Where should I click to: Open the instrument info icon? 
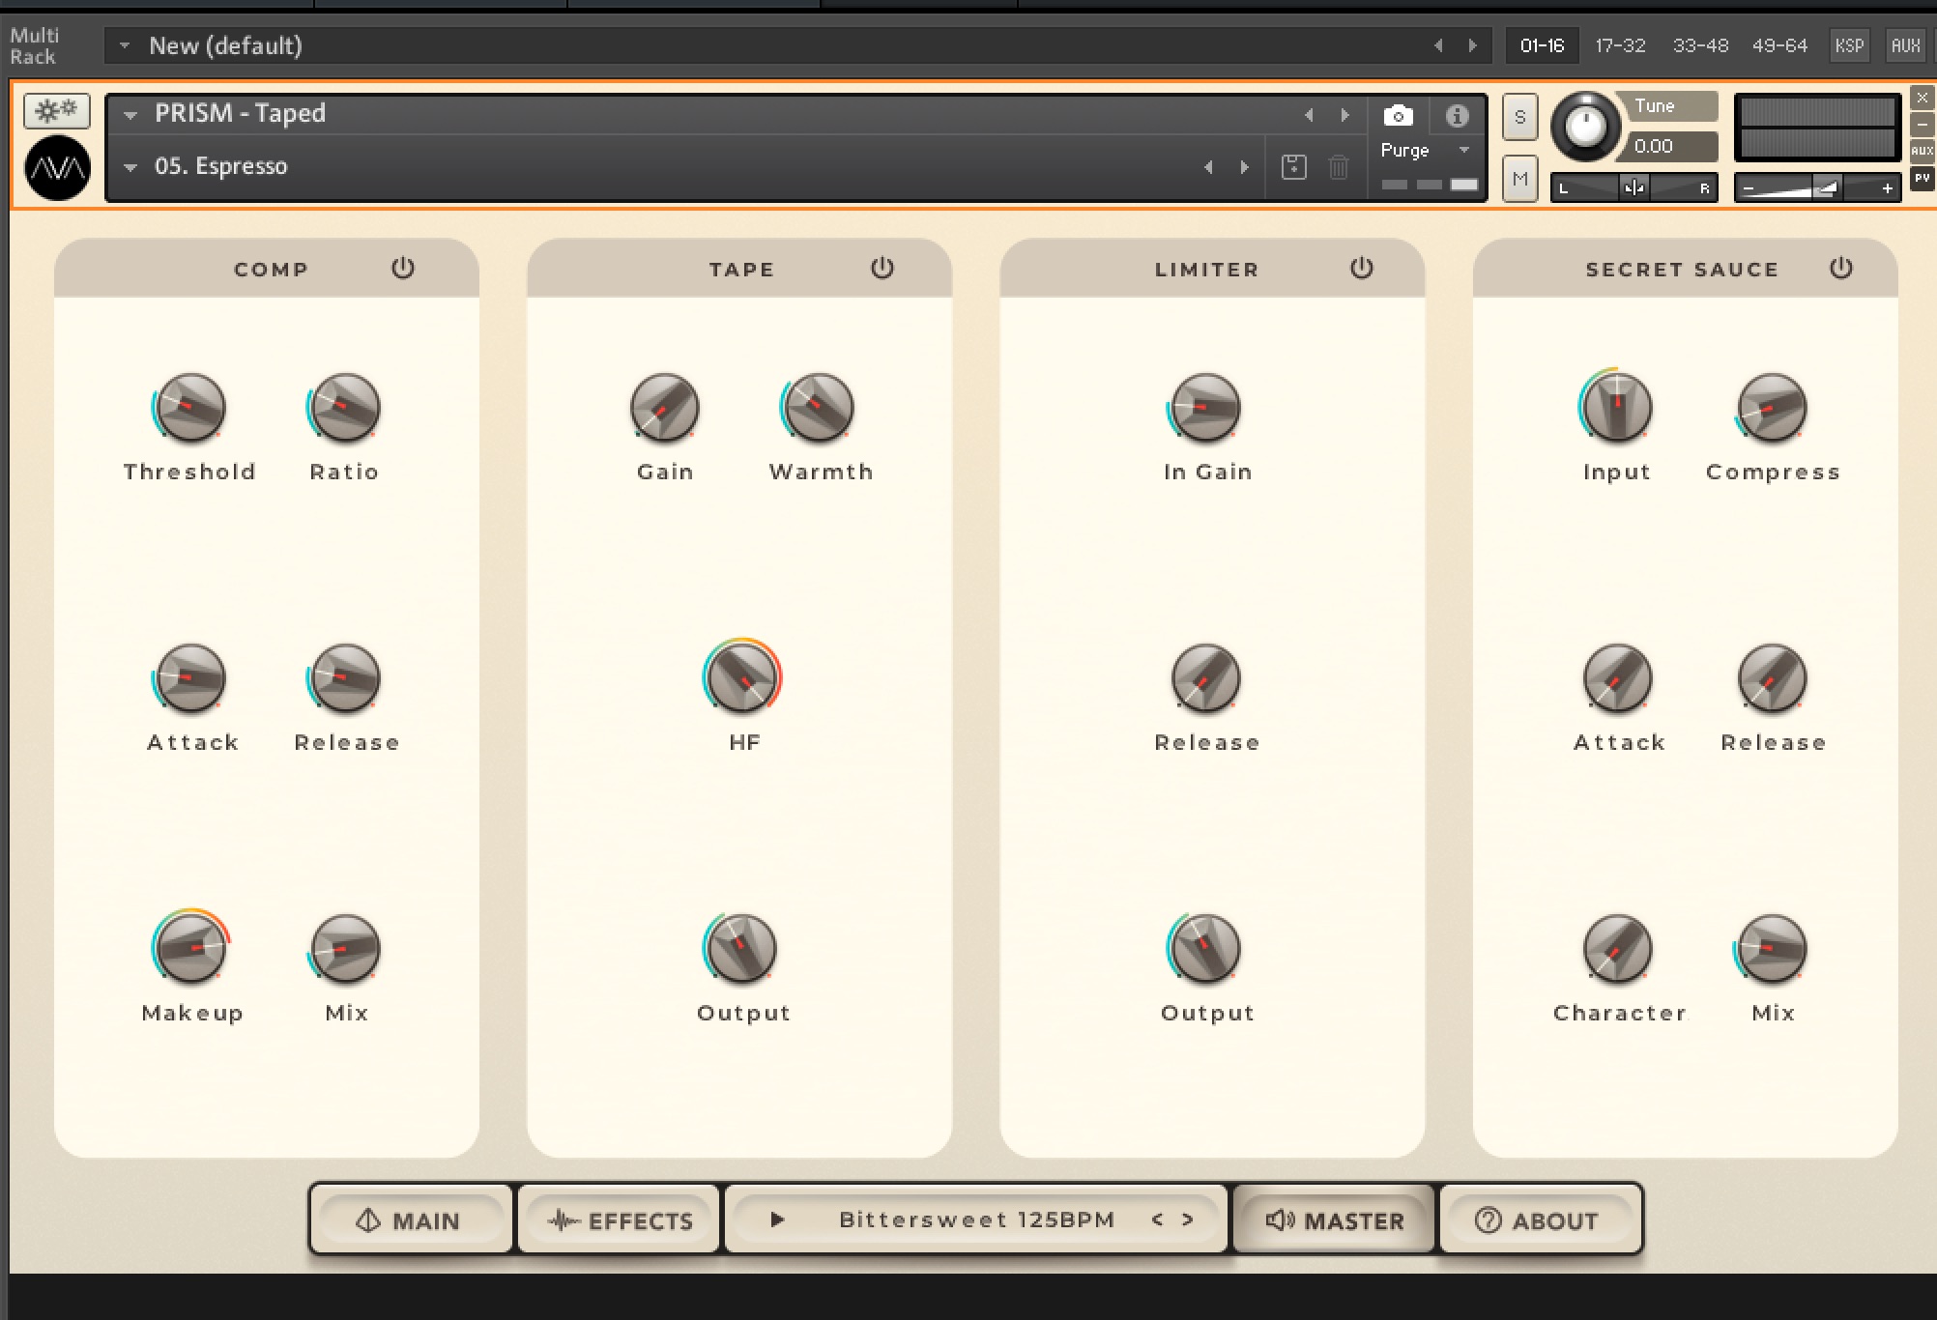[1457, 116]
